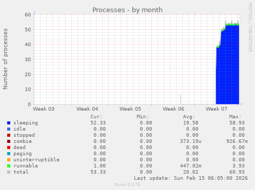
Task: Click the 'Avg:' column header
Action: click(x=189, y=117)
